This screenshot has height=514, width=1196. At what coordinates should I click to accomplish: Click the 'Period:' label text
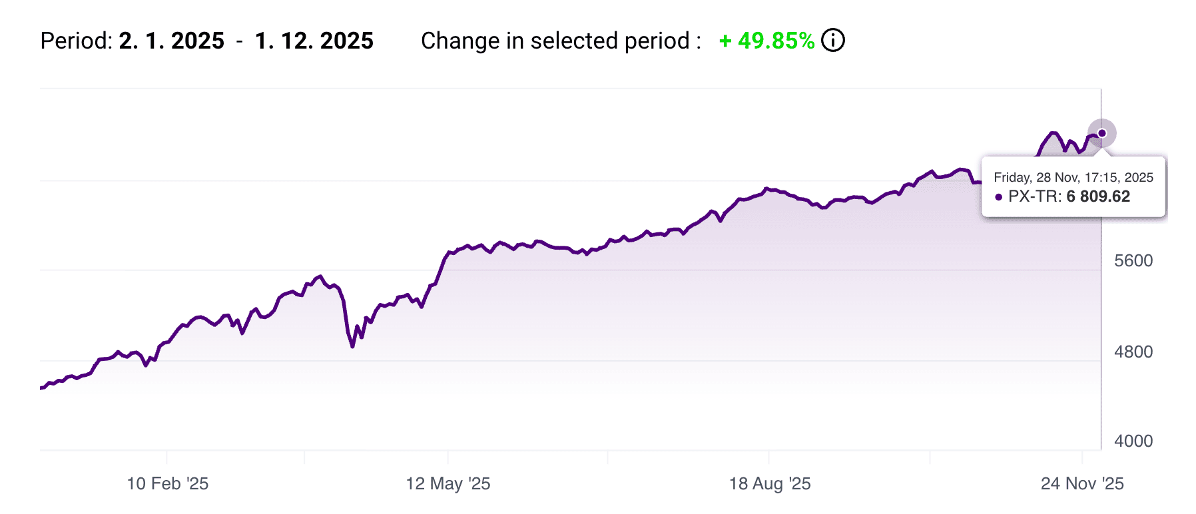point(77,41)
